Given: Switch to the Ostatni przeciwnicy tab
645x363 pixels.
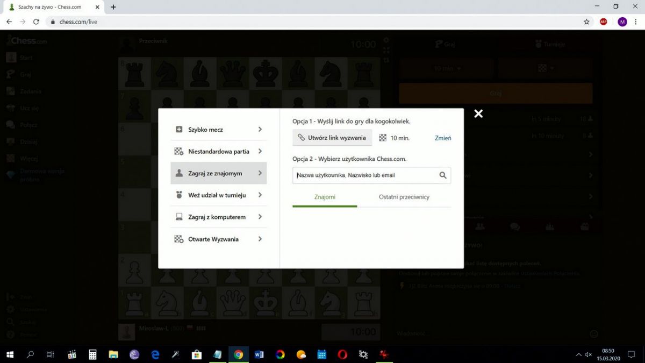Looking at the screenshot, I should 404,197.
